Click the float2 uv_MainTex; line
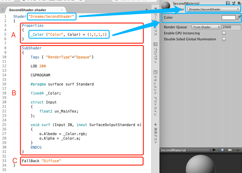 pyautogui.click(x=59, y=111)
